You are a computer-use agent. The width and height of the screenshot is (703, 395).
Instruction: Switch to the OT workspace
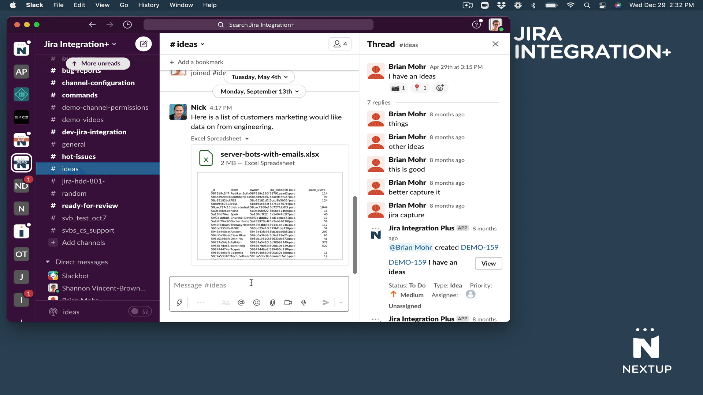point(22,254)
